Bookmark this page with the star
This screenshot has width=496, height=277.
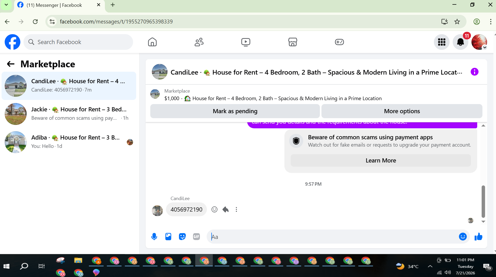[457, 22]
